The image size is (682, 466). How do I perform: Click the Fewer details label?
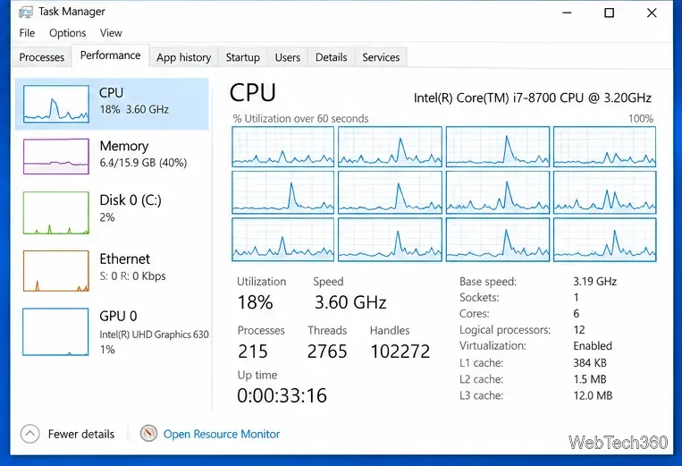click(x=81, y=434)
